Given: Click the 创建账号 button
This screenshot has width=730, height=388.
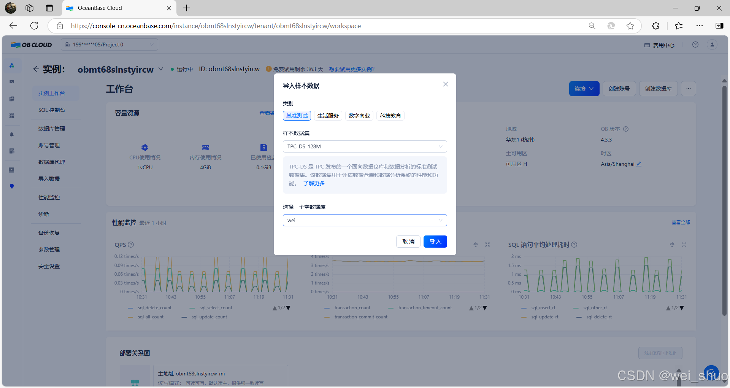Looking at the screenshot, I should click(619, 89).
